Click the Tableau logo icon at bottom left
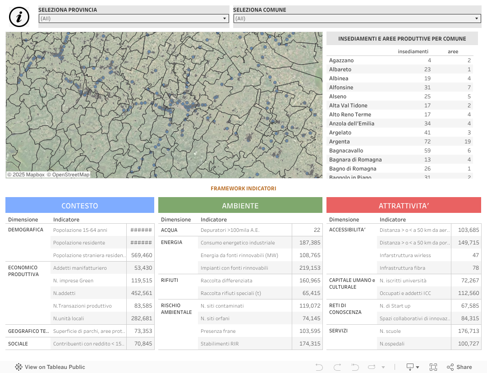Image resolution: width=487 pixels, height=373 pixels. (x=18, y=367)
